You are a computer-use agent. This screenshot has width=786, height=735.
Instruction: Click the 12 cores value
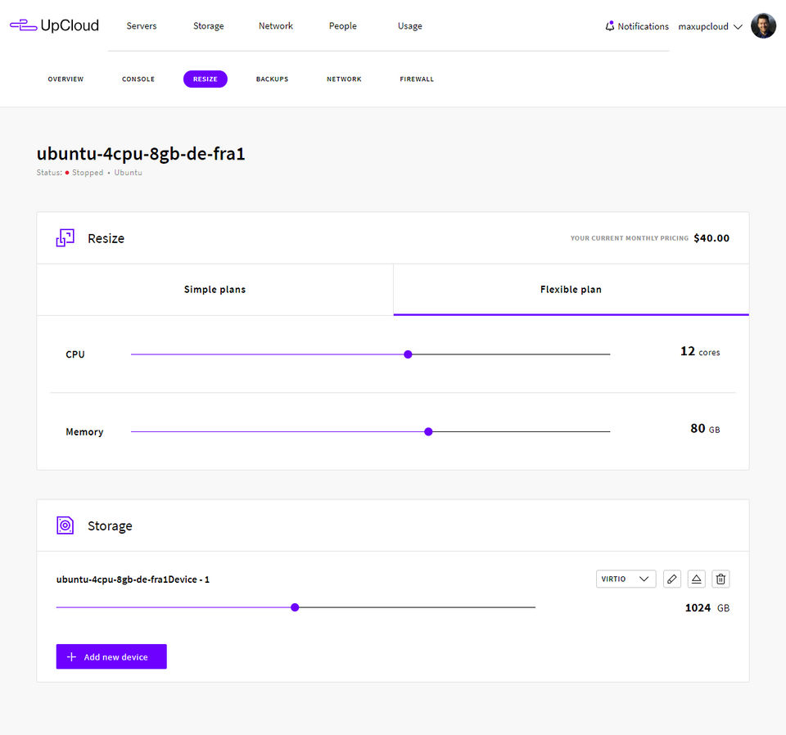pyautogui.click(x=700, y=352)
